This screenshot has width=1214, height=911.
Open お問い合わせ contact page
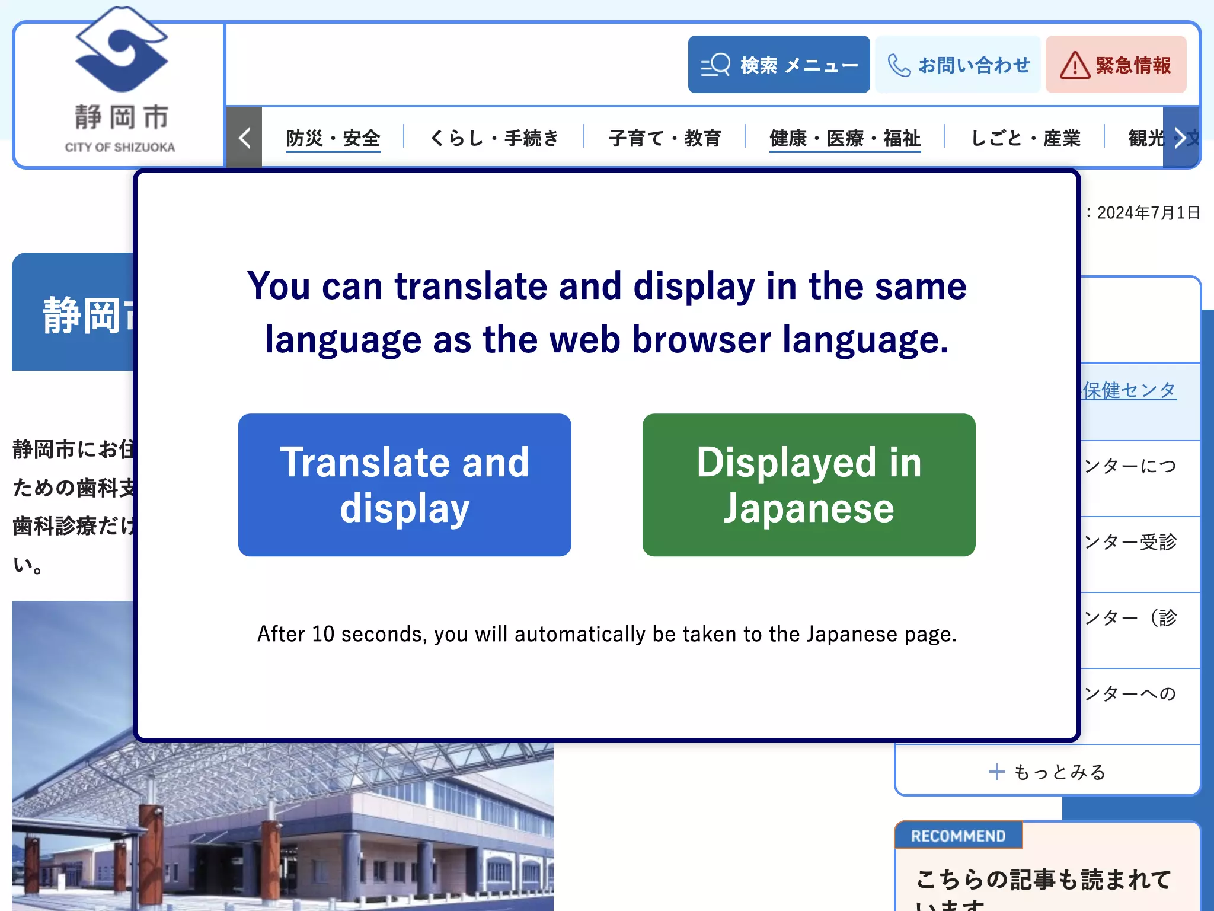point(958,65)
